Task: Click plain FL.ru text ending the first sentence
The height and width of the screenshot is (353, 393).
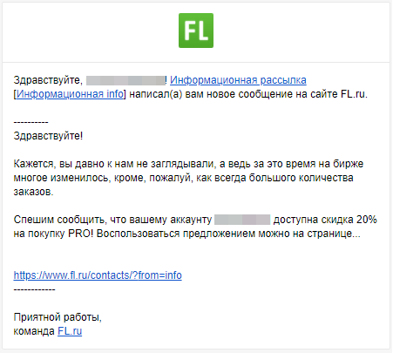Action: coord(354,94)
